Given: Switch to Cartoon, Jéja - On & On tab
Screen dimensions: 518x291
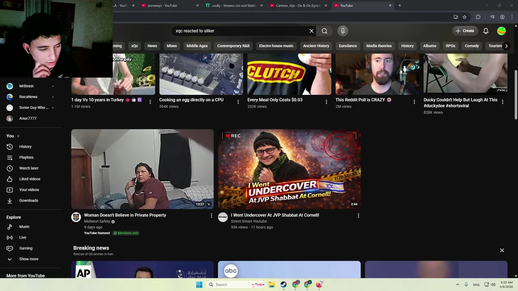Looking at the screenshot, I should [298, 6].
